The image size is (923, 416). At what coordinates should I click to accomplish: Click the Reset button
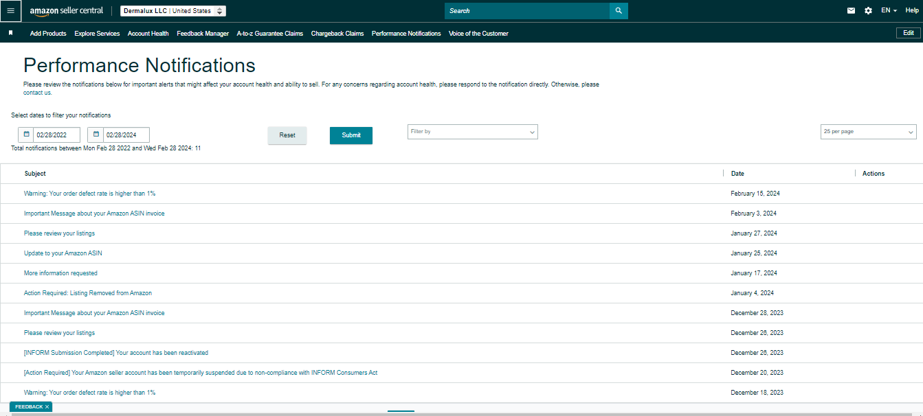click(x=287, y=135)
